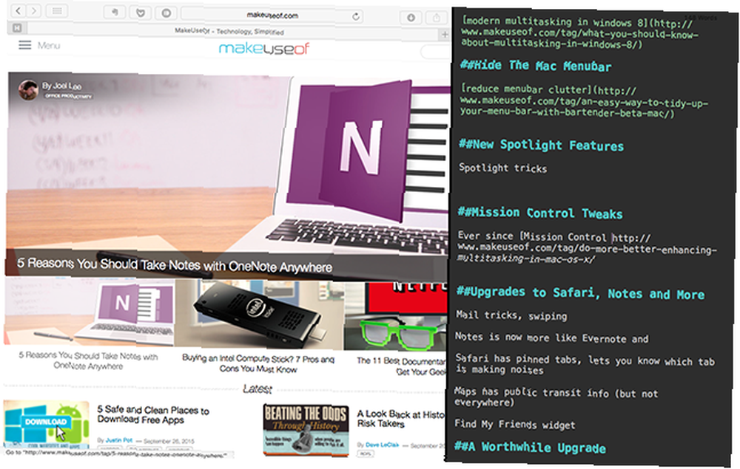Click the '##A Worthwhile Upgrade' heading in editor
This screenshot has width=740, height=469.
[x=530, y=446]
